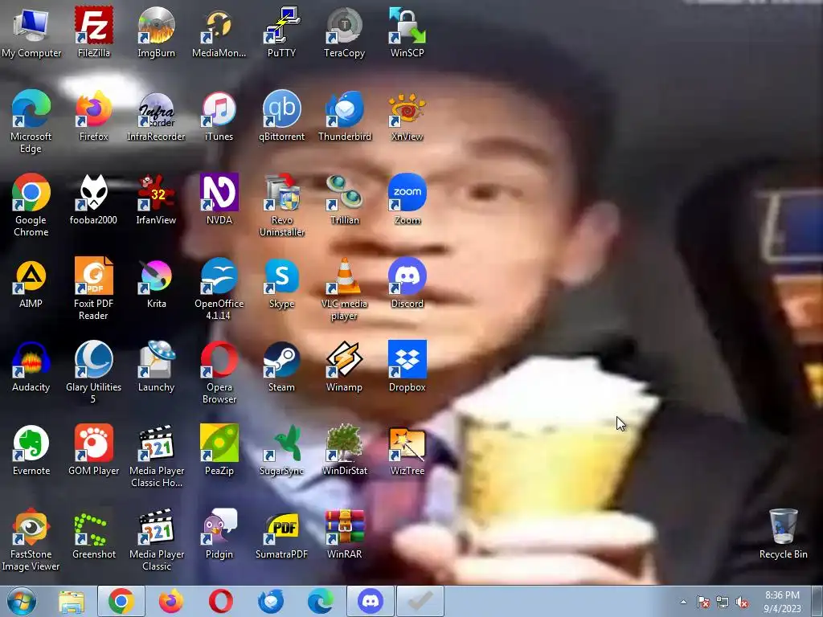Select the Audacity desktop icon
Screen dimensions: 823x617
pos(31,366)
